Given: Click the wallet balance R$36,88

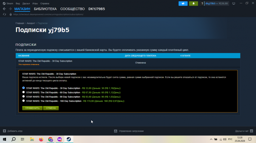Looking at the screenshot, I should pyautogui.click(x=223, y=3).
